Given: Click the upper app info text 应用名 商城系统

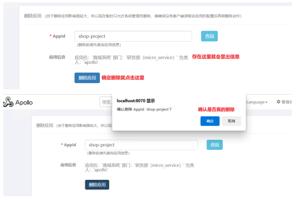Looking at the screenshot, I should click(131, 60).
